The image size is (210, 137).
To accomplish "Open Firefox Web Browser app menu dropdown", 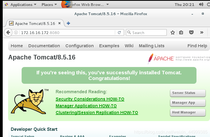I will [x=85, y=5].
